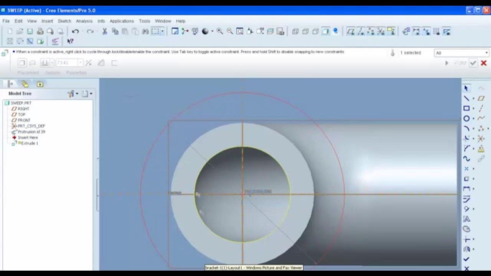The height and width of the screenshot is (276, 491).
Task: Select the Fillet sketch tool
Action: click(x=466, y=149)
